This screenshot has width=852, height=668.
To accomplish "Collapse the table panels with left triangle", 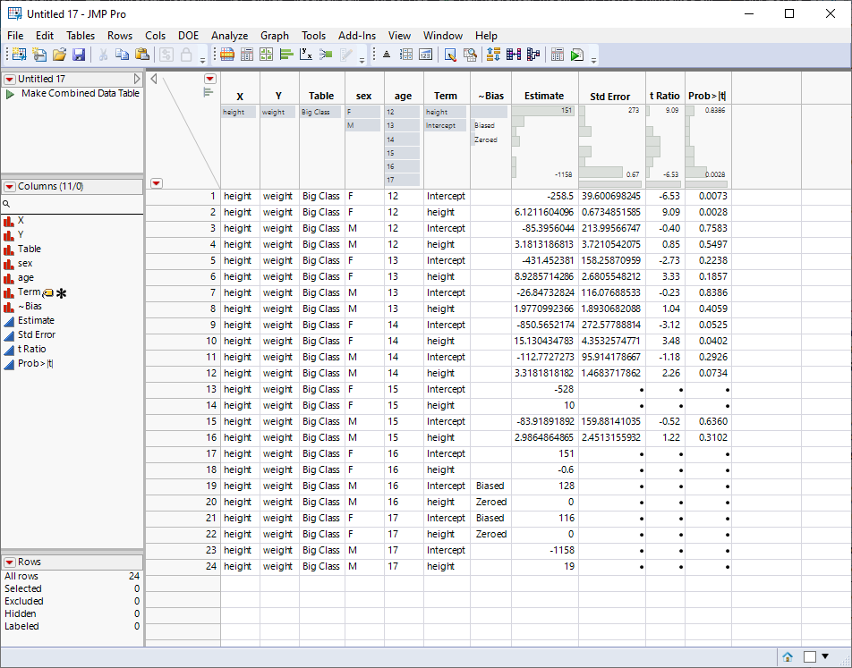I will pos(154,79).
